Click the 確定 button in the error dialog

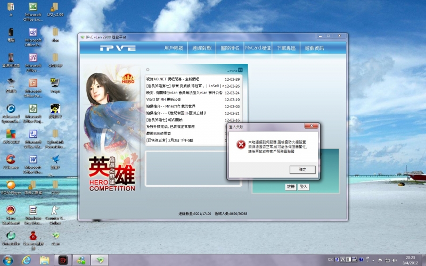tap(302, 169)
